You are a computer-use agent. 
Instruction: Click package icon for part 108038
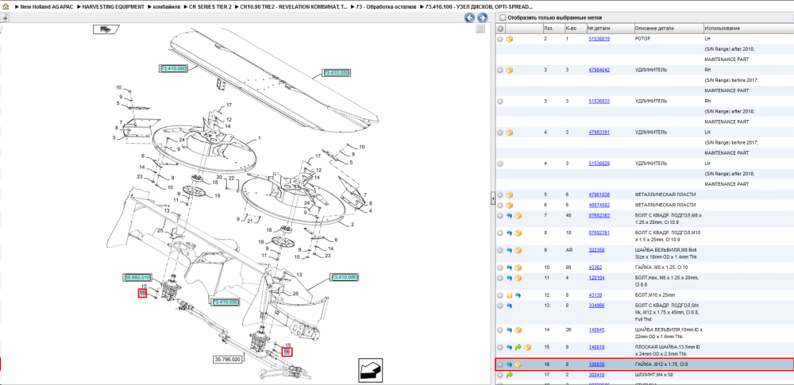pos(518,364)
